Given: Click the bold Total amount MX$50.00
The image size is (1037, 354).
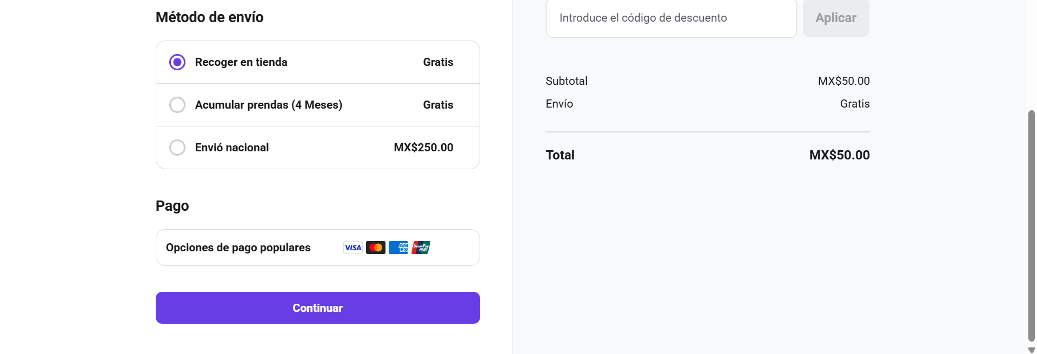Looking at the screenshot, I should (x=839, y=155).
